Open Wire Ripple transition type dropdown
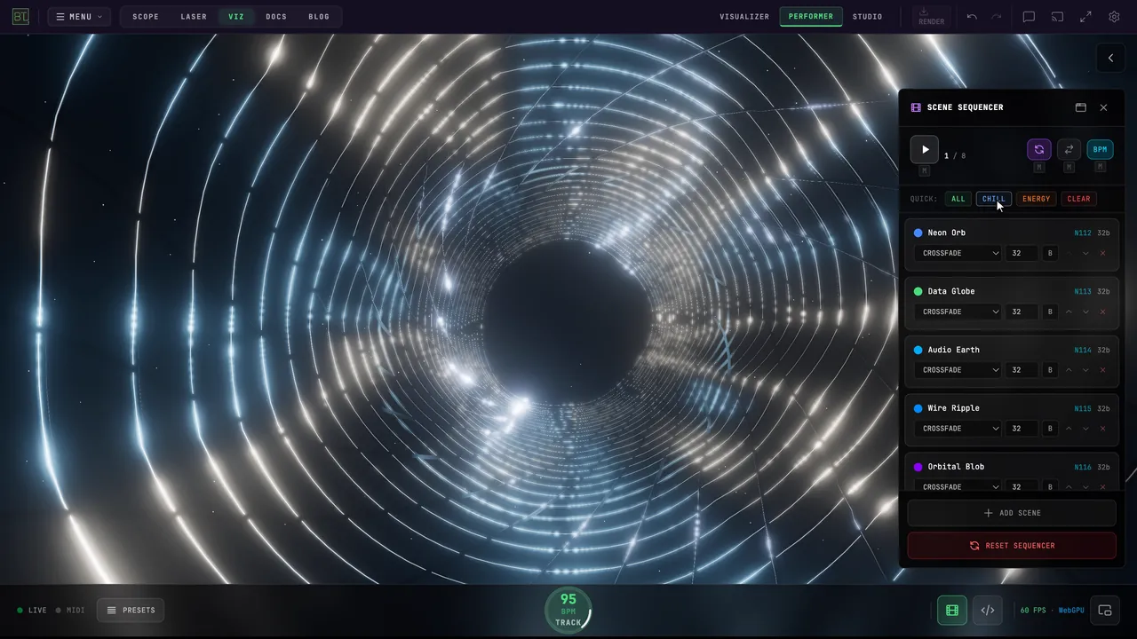The height and width of the screenshot is (639, 1137). [959, 429]
